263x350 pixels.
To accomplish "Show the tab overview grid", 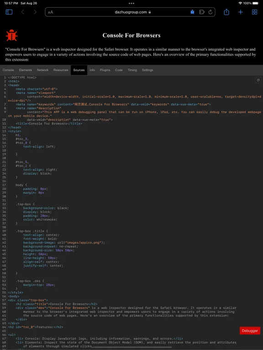I will [x=254, y=12].
